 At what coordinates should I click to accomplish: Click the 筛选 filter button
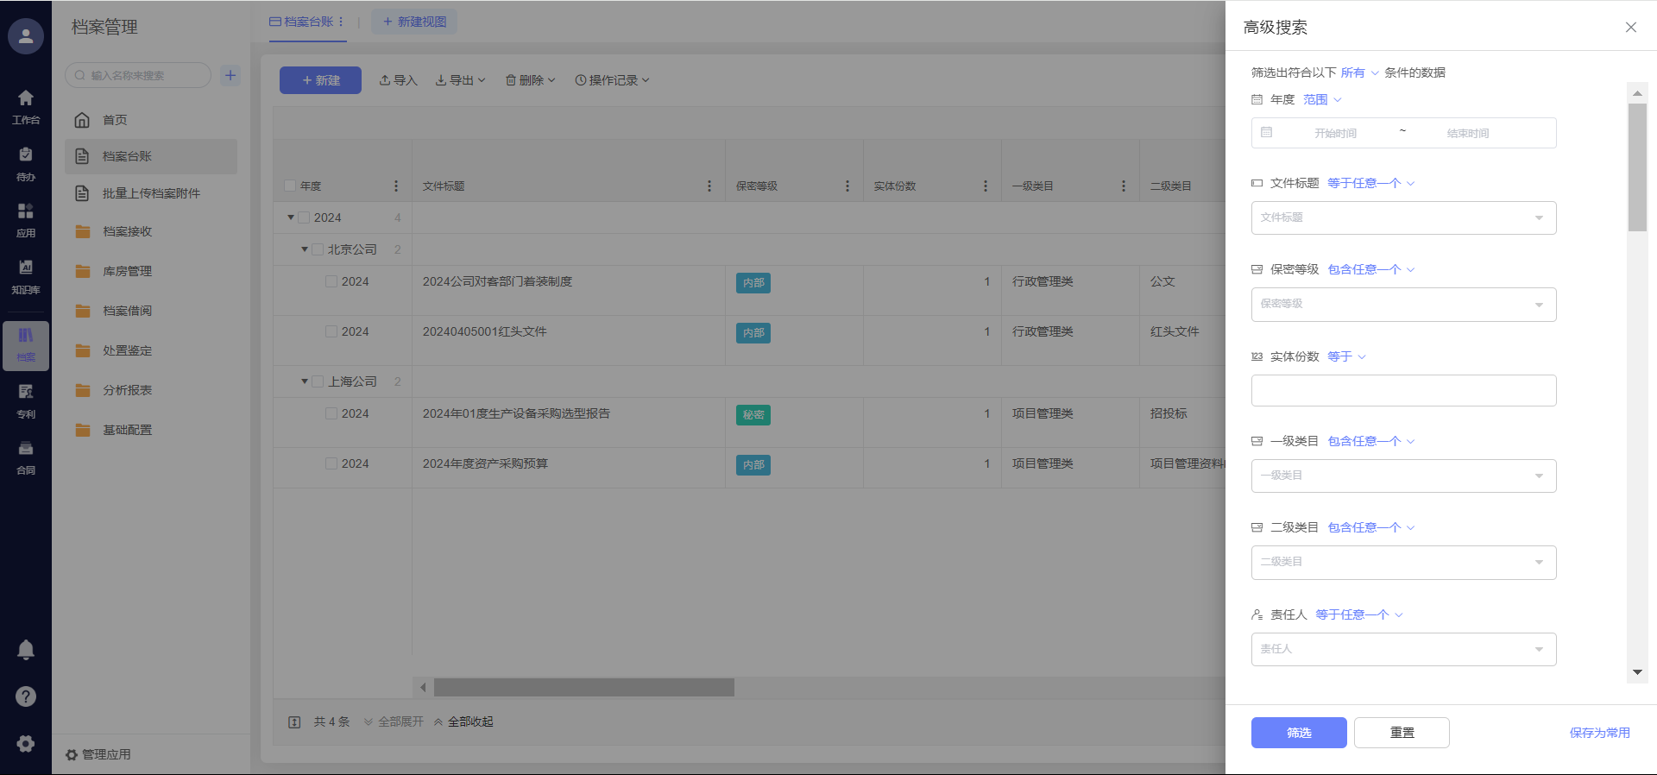click(1298, 733)
